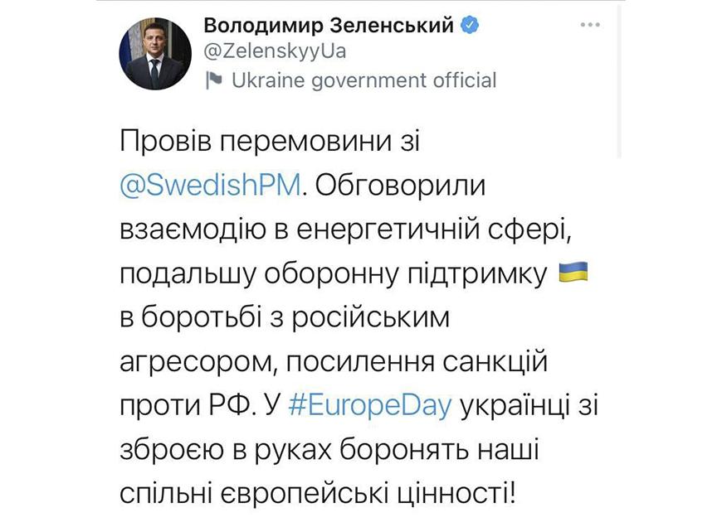
Task: Open Zelenskyy's profile photo
Action: click(x=154, y=53)
